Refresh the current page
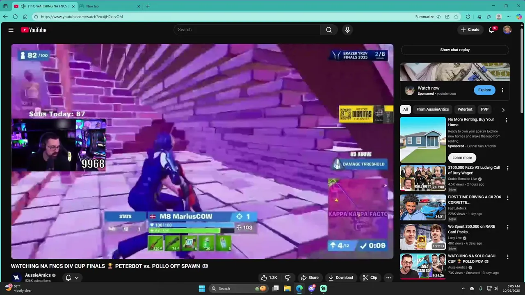 click(x=15, y=17)
